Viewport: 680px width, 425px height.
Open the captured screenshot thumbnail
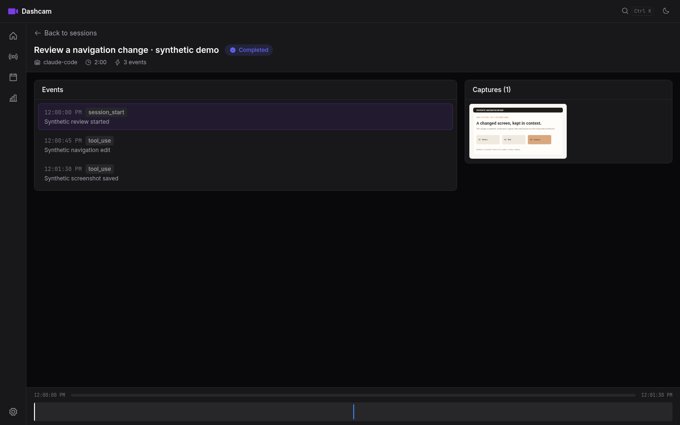(x=518, y=131)
